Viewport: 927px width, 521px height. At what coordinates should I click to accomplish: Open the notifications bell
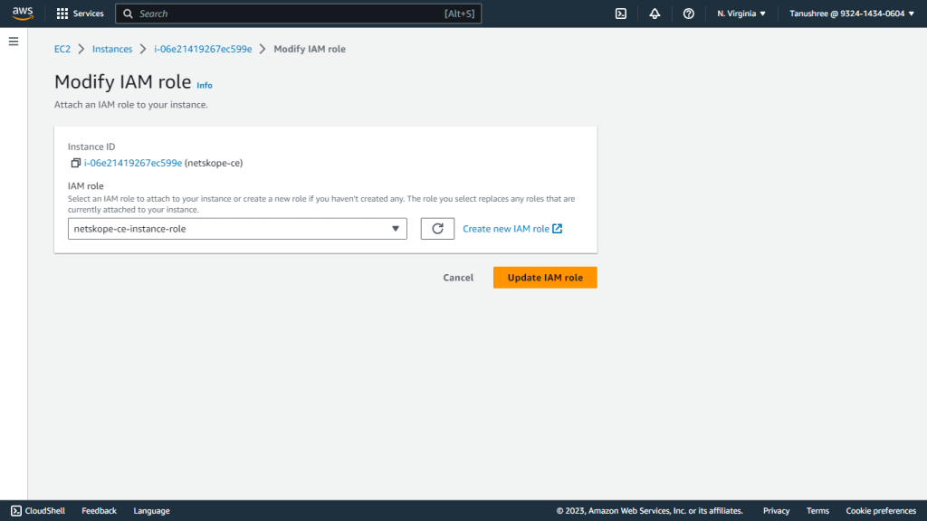[655, 14]
